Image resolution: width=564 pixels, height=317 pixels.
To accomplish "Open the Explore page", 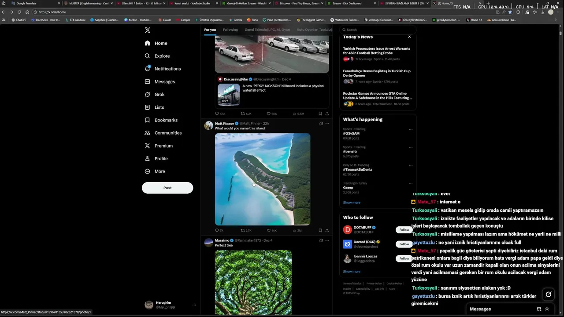I will [157, 56].
